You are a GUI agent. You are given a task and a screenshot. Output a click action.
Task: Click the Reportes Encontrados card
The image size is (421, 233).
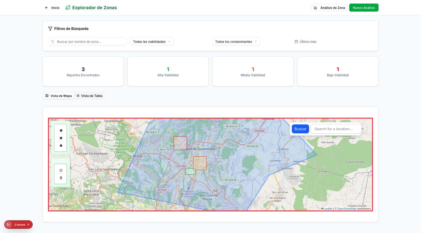click(83, 71)
